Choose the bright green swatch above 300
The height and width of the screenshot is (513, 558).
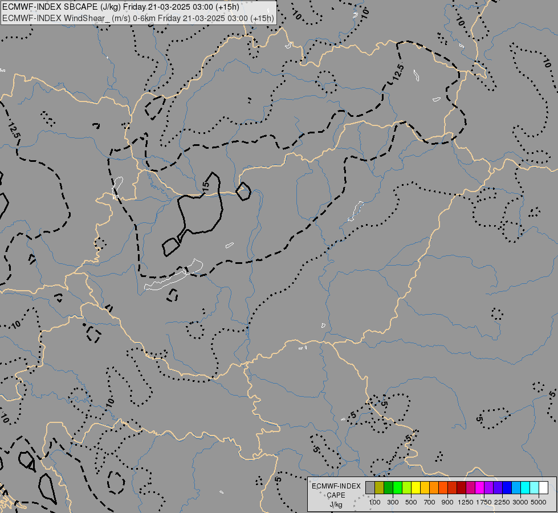click(397, 487)
